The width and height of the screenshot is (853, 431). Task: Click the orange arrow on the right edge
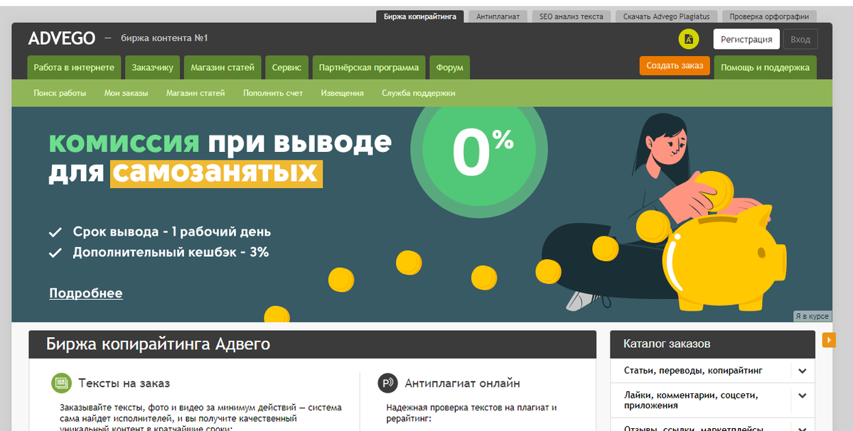point(829,340)
